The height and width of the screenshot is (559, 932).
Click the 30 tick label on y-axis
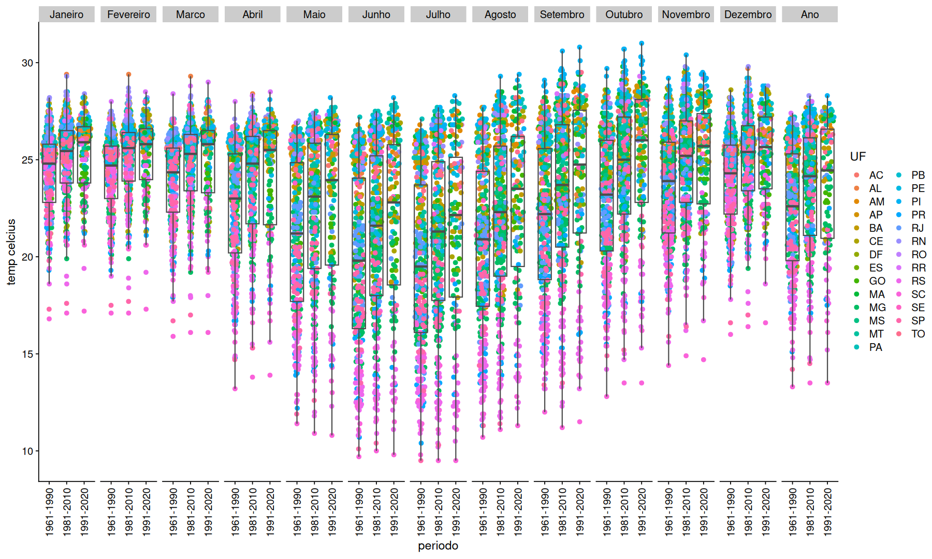(x=27, y=63)
